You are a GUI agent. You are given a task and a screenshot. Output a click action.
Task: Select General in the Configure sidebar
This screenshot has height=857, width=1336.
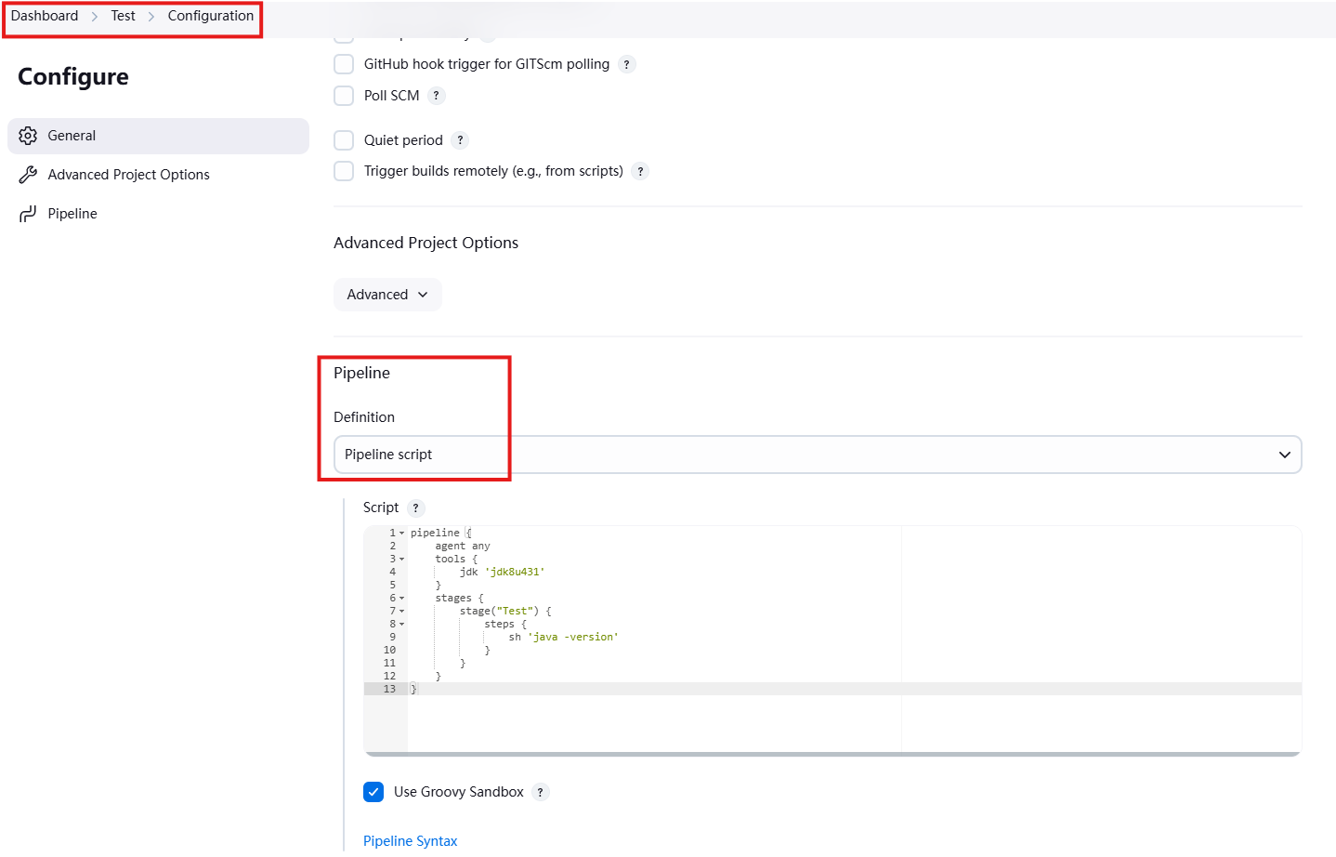[72, 135]
